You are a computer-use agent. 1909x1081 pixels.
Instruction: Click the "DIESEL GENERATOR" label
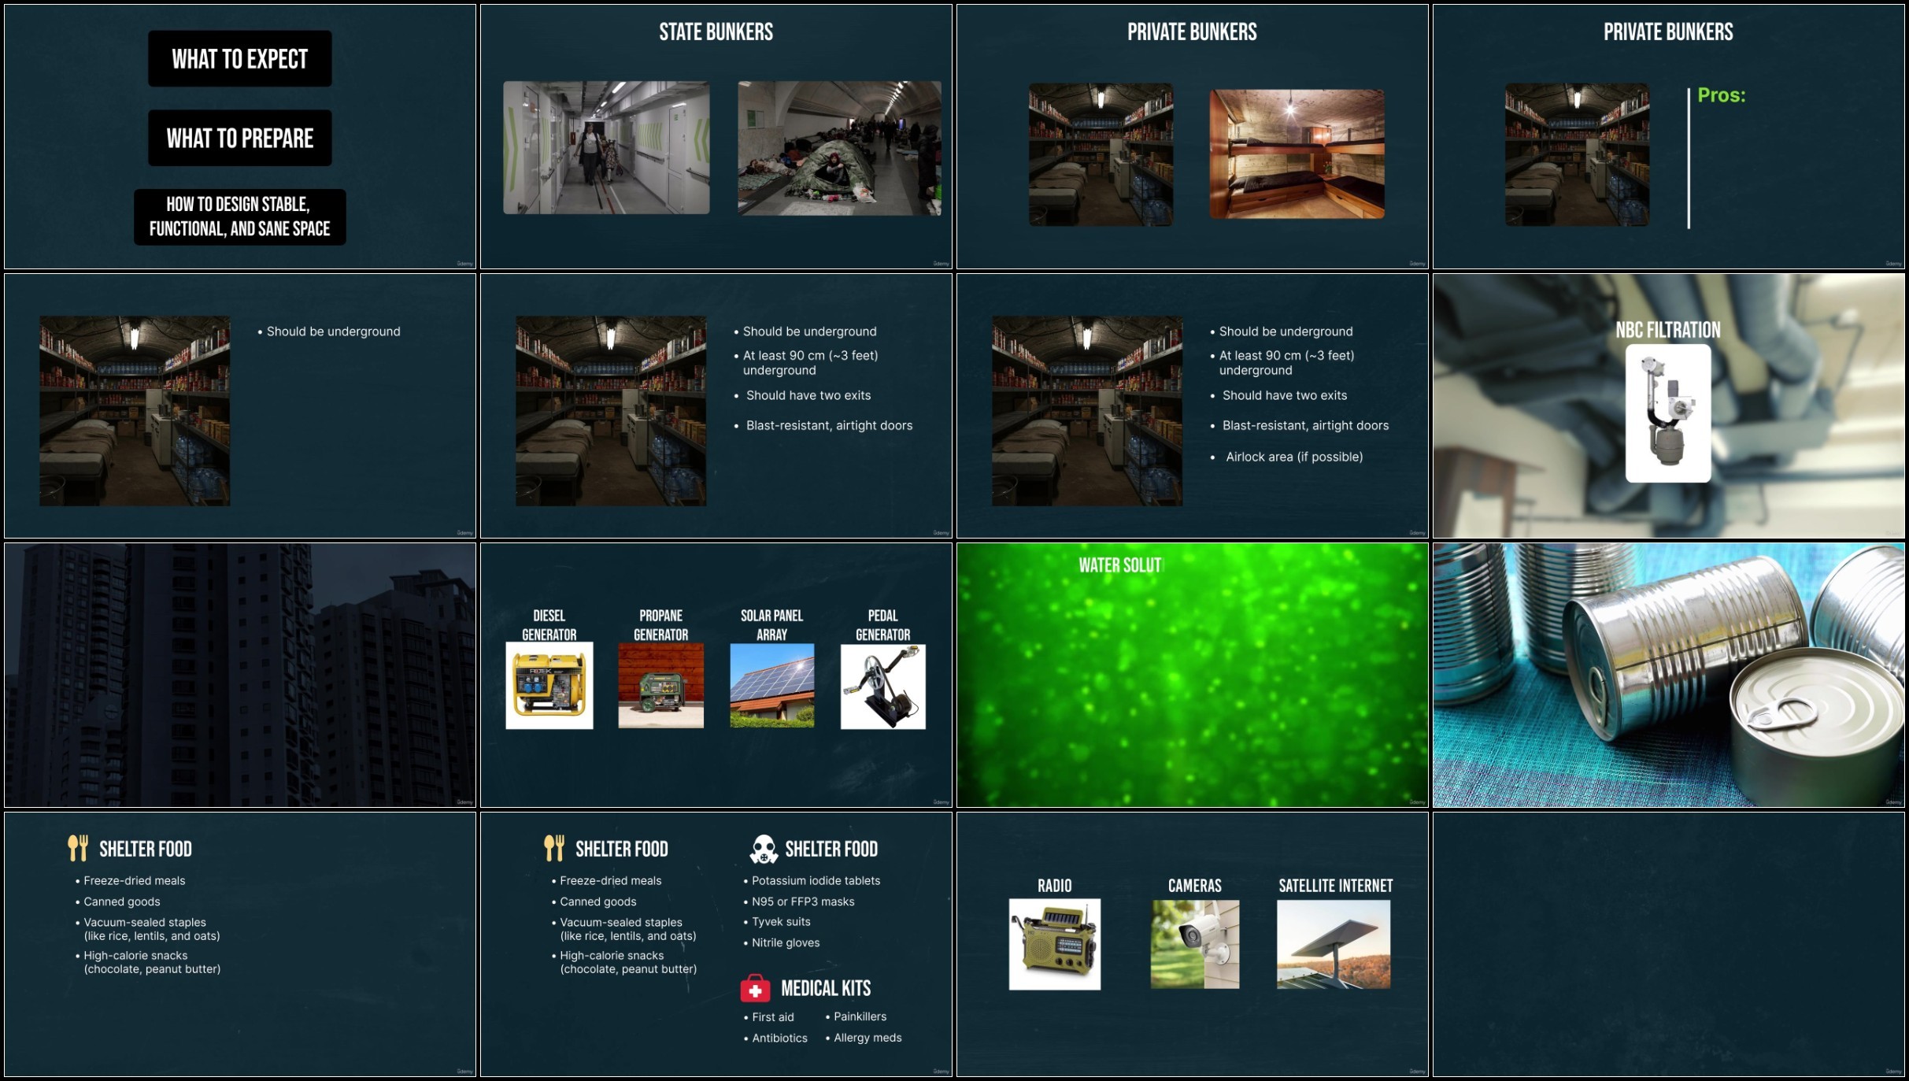(549, 625)
